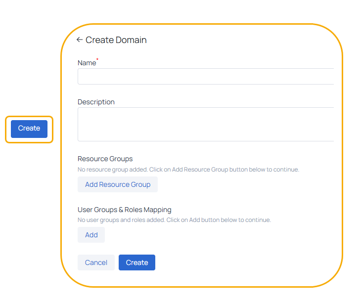Select the Create Domain page title
359x306 pixels.
pyautogui.click(x=116, y=40)
